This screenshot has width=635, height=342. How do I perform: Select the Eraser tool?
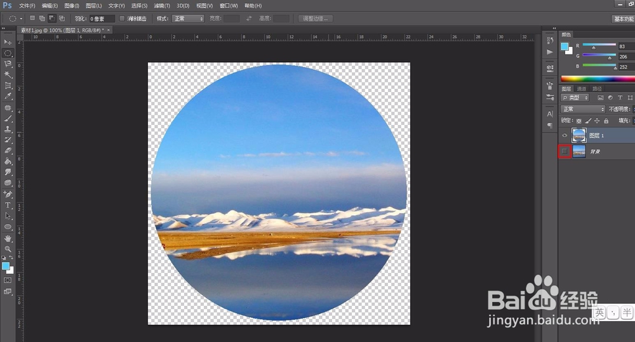(x=8, y=150)
